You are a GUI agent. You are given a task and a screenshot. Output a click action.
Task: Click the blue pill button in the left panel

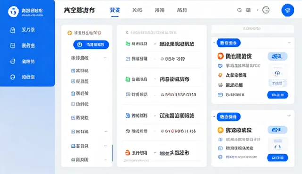click(91, 45)
